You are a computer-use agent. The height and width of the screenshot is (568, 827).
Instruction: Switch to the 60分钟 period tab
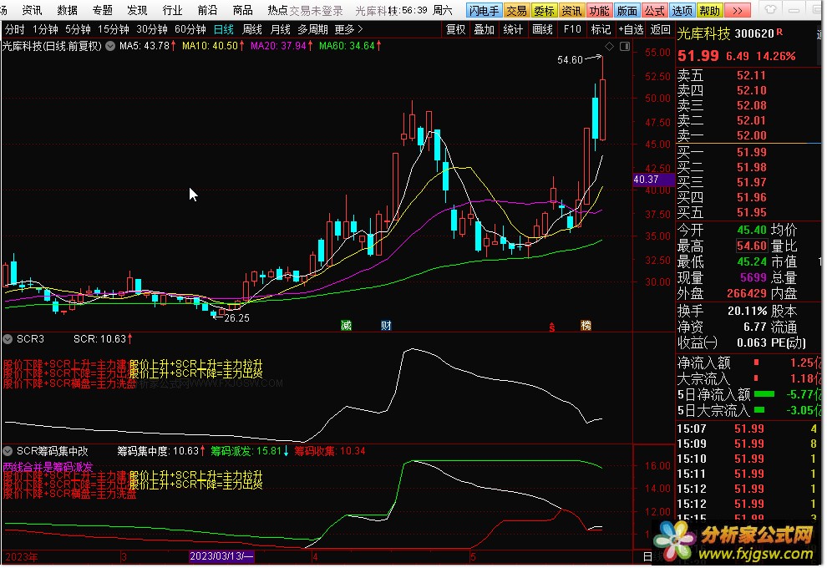[190, 29]
